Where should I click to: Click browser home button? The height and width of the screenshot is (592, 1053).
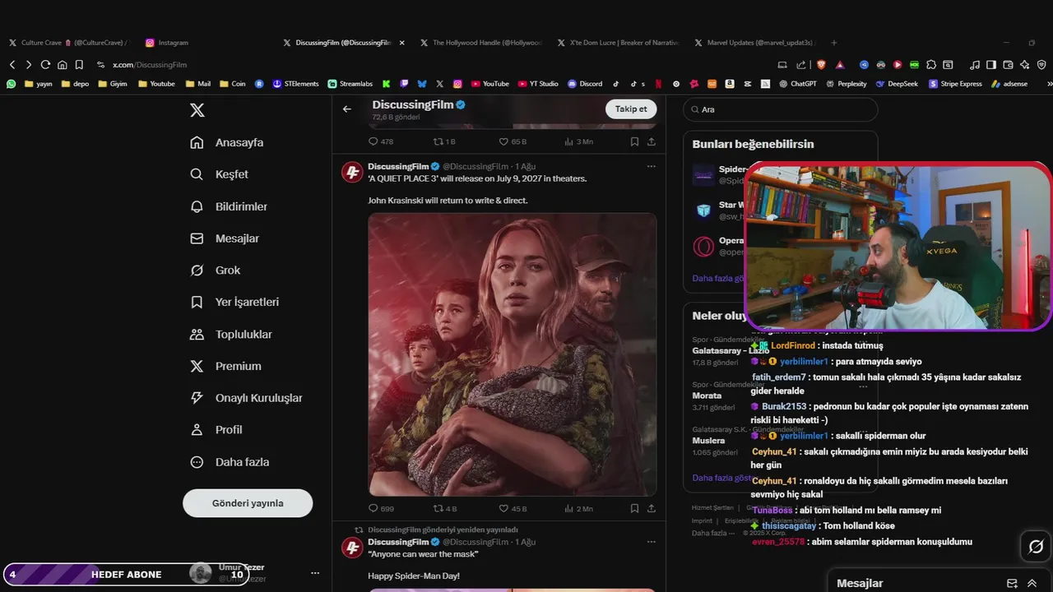(63, 64)
